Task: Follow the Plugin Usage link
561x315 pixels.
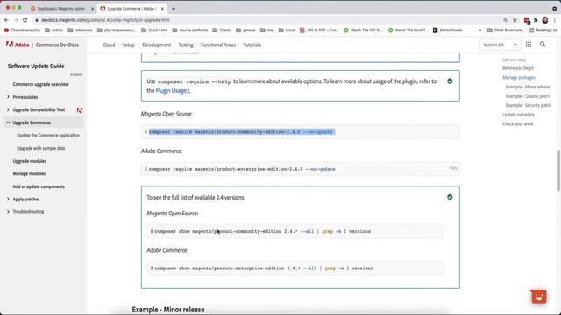Action: click(x=172, y=91)
